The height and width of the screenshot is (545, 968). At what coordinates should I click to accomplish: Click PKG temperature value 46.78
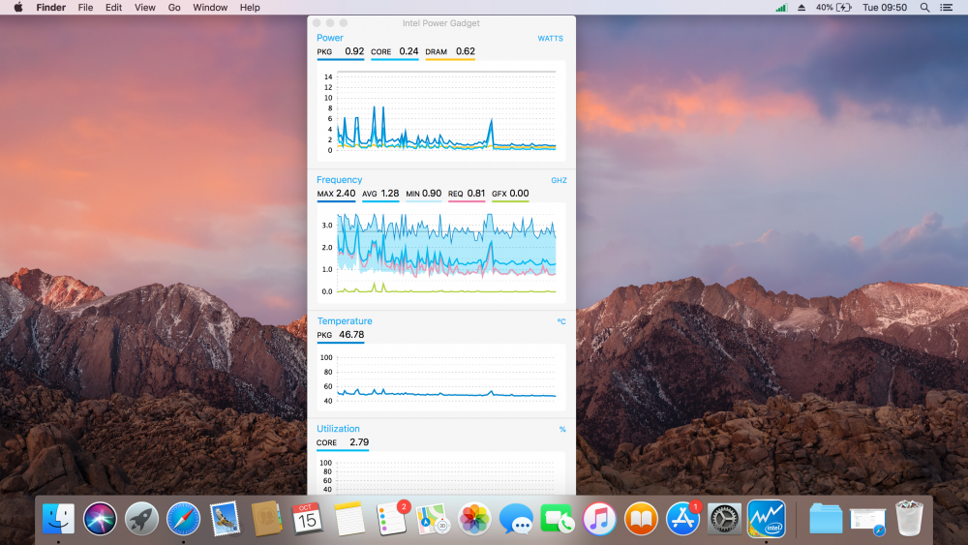[351, 335]
